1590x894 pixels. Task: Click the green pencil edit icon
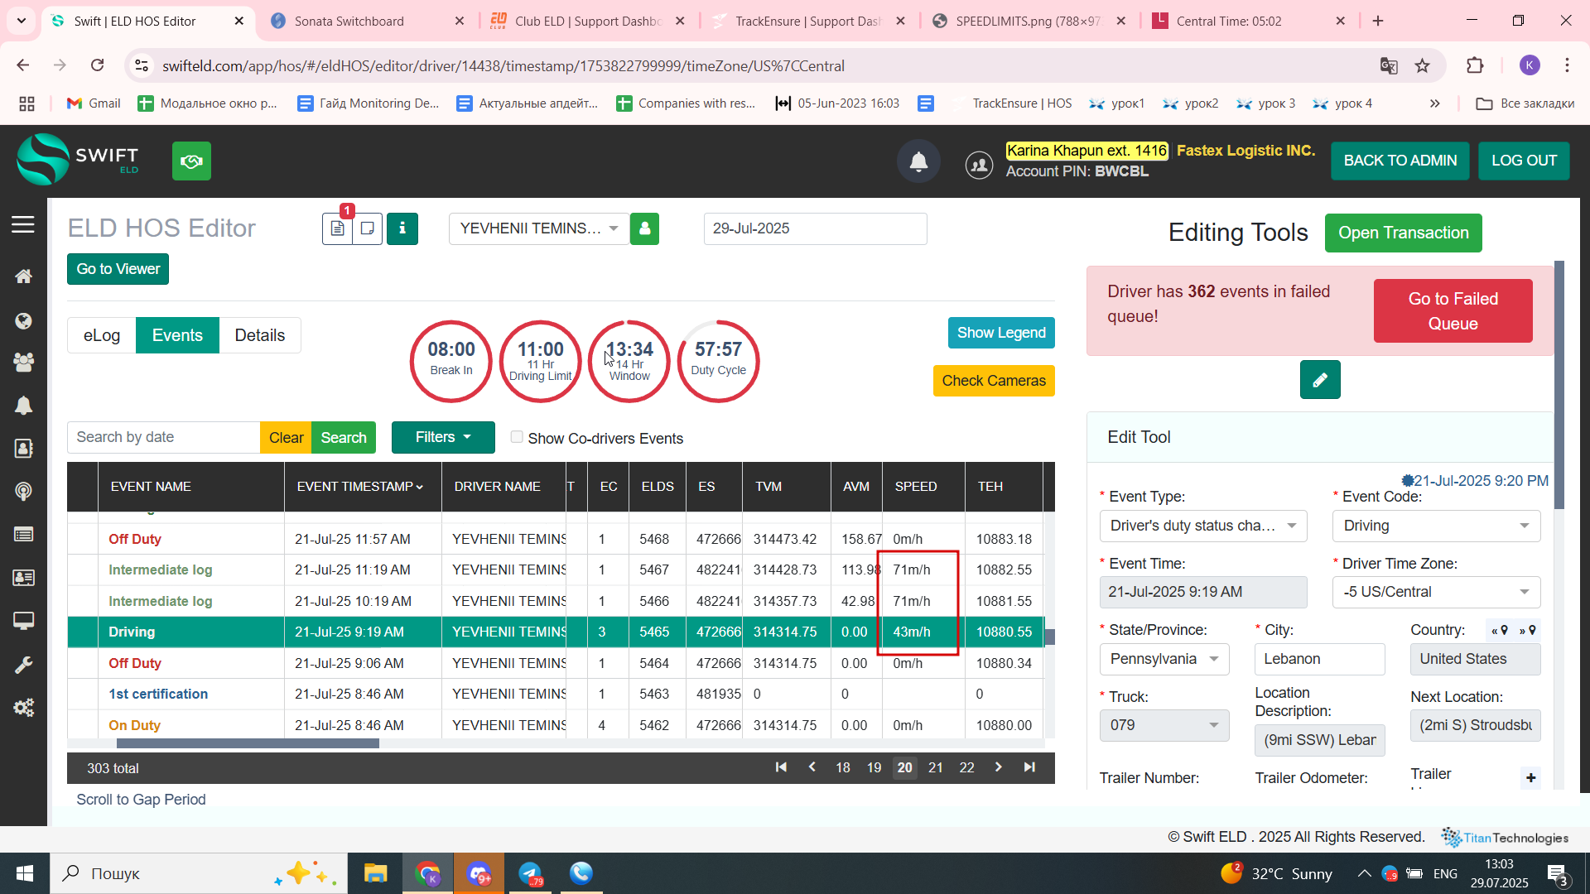click(1320, 380)
